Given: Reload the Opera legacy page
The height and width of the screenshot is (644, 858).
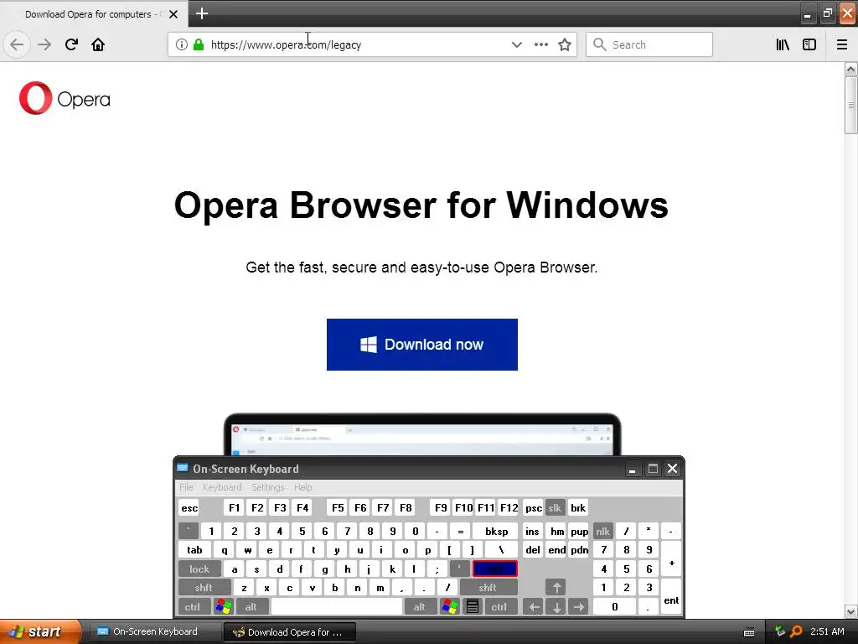Looking at the screenshot, I should 71,44.
